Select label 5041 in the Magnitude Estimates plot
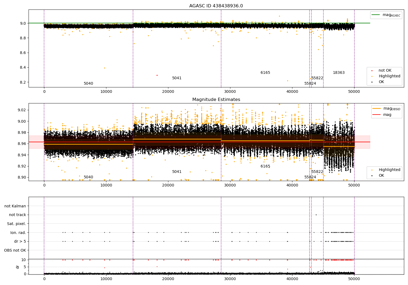The height and width of the screenshot is (285, 408). pos(177,172)
